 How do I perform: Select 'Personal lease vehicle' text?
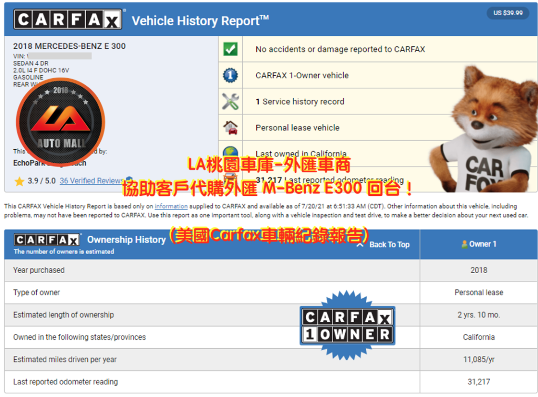(x=297, y=128)
